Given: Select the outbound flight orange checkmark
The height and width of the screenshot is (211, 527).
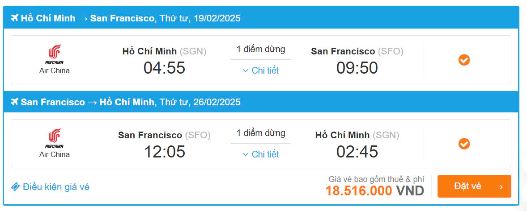Looking at the screenshot, I should pyautogui.click(x=464, y=60).
